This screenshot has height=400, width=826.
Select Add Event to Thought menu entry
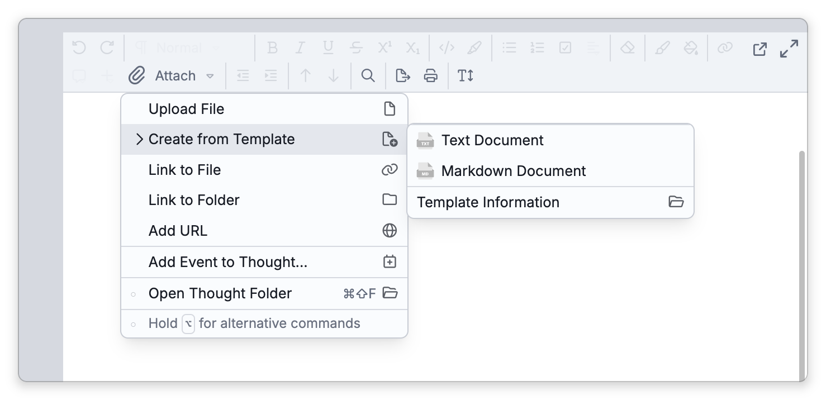(x=264, y=261)
